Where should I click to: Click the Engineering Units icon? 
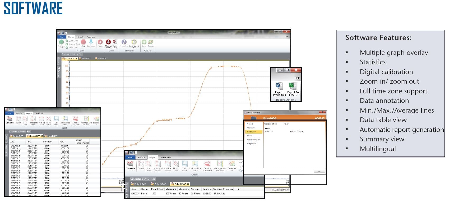pos(134,42)
